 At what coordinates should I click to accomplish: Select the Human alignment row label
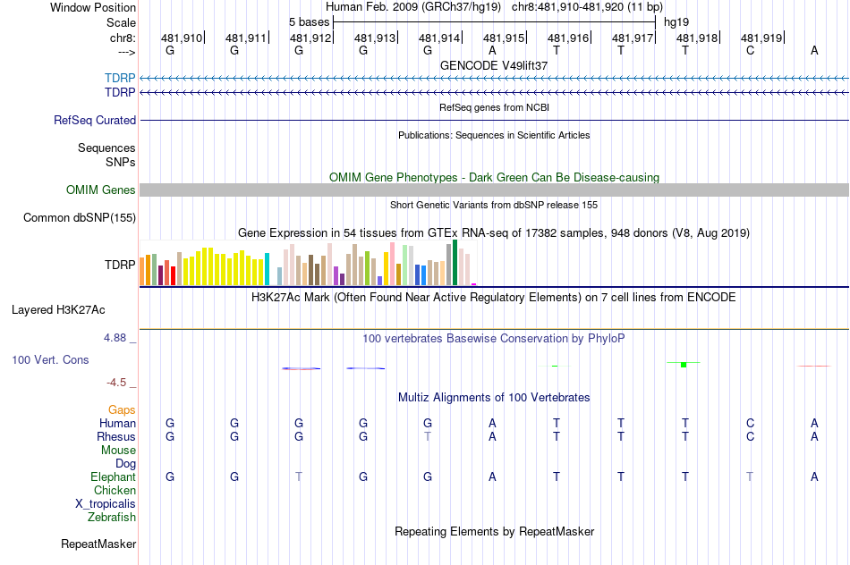tap(117, 423)
